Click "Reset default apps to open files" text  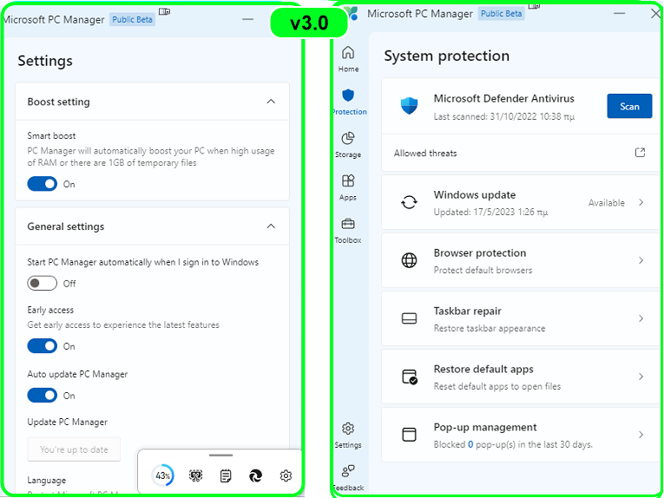[x=497, y=386]
